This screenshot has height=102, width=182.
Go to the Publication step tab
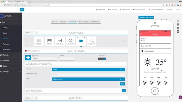pos(95,22)
